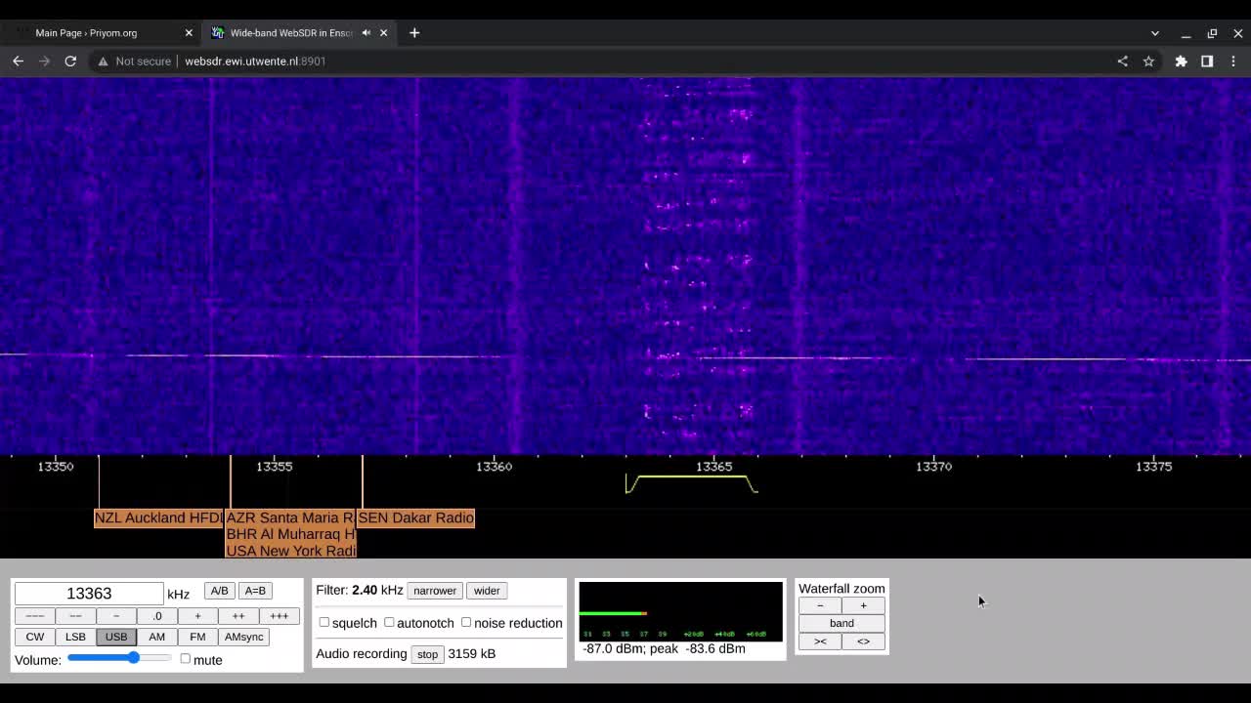Click the waterfall max zoom in >< button
The image size is (1251, 703).
820,641
